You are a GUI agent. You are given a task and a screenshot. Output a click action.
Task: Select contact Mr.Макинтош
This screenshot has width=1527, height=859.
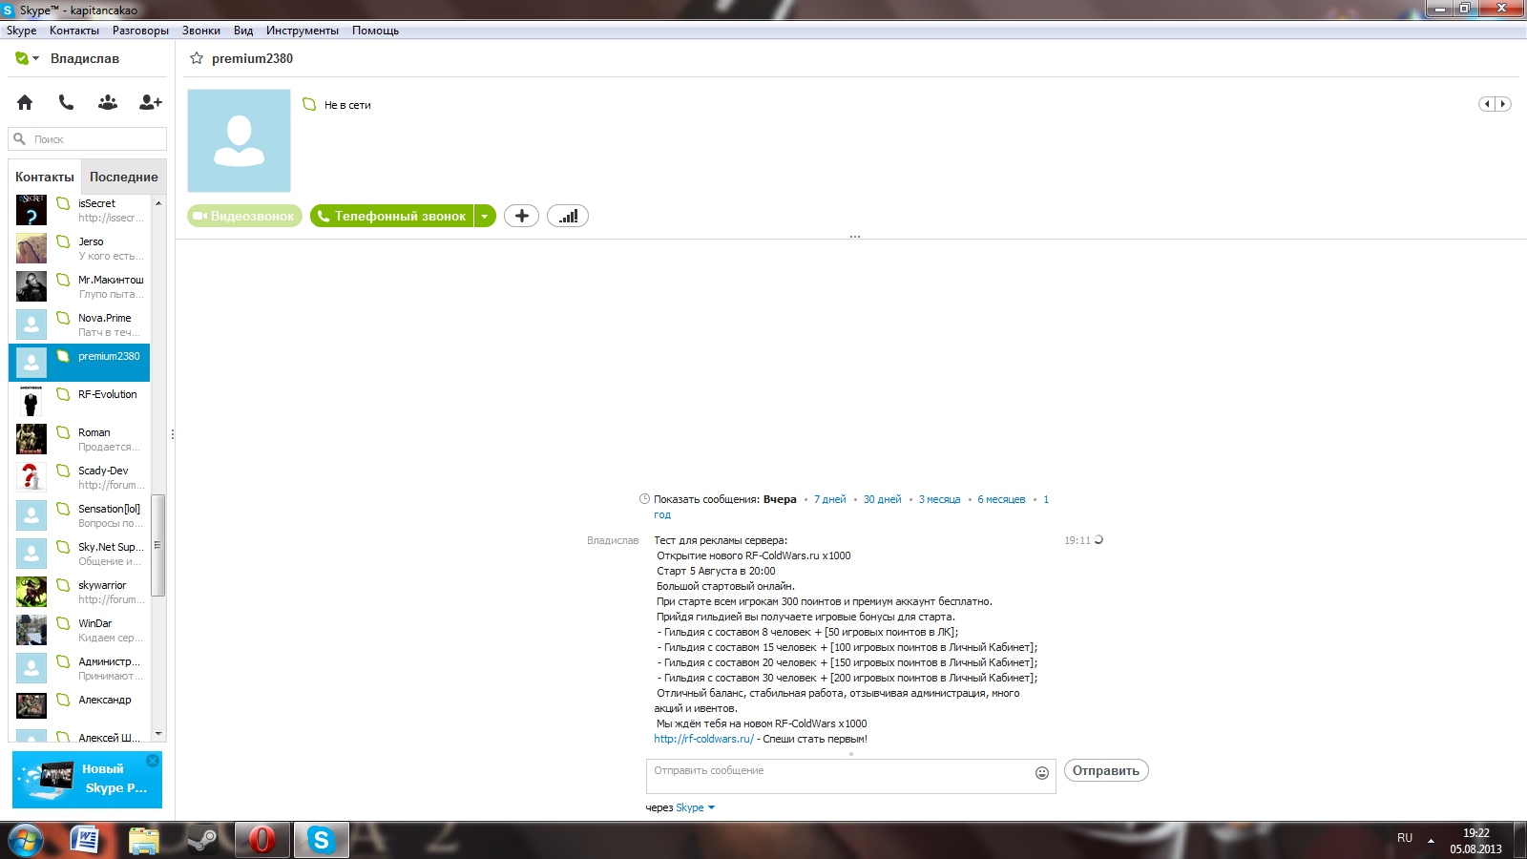tap(79, 286)
